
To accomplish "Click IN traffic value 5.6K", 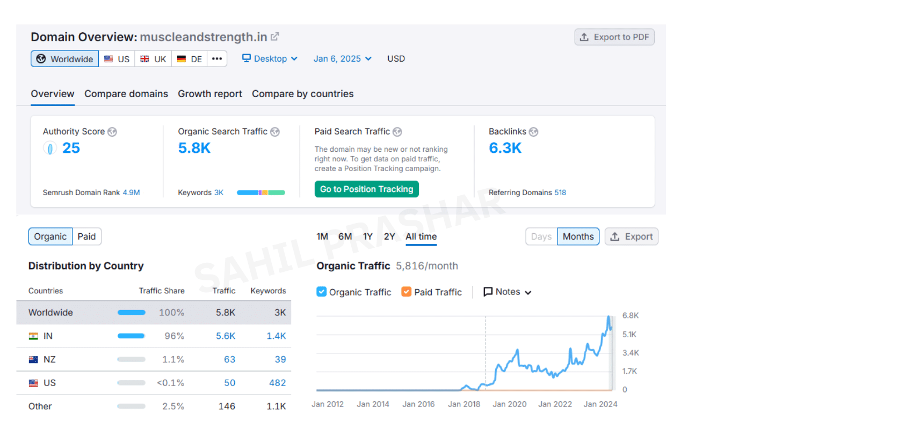I will [x=226, y=336].
